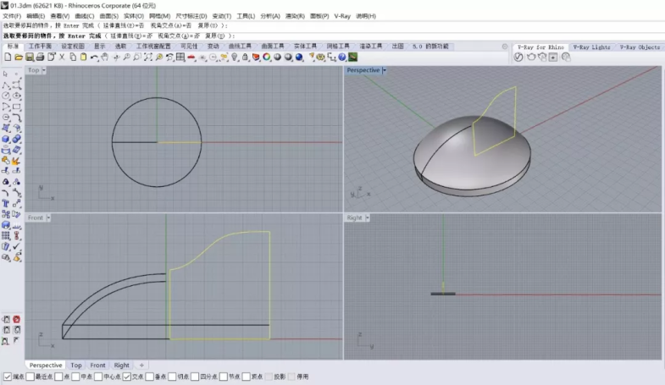Click the Print icon in toolbar
Image resolution: width=665 pixels, height=385 pixels.
(x=41, y=57)
